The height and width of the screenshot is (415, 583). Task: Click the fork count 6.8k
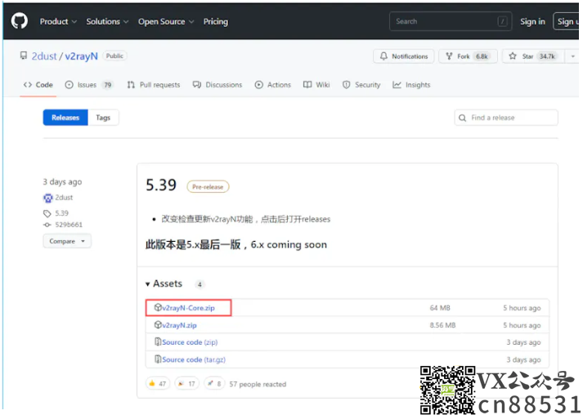[482, 56]
